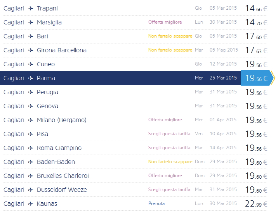Click Non fartelo scappare on the Bari flight
Image resolution: width=278 pixels, height=212 pixels.
point(170,36)
